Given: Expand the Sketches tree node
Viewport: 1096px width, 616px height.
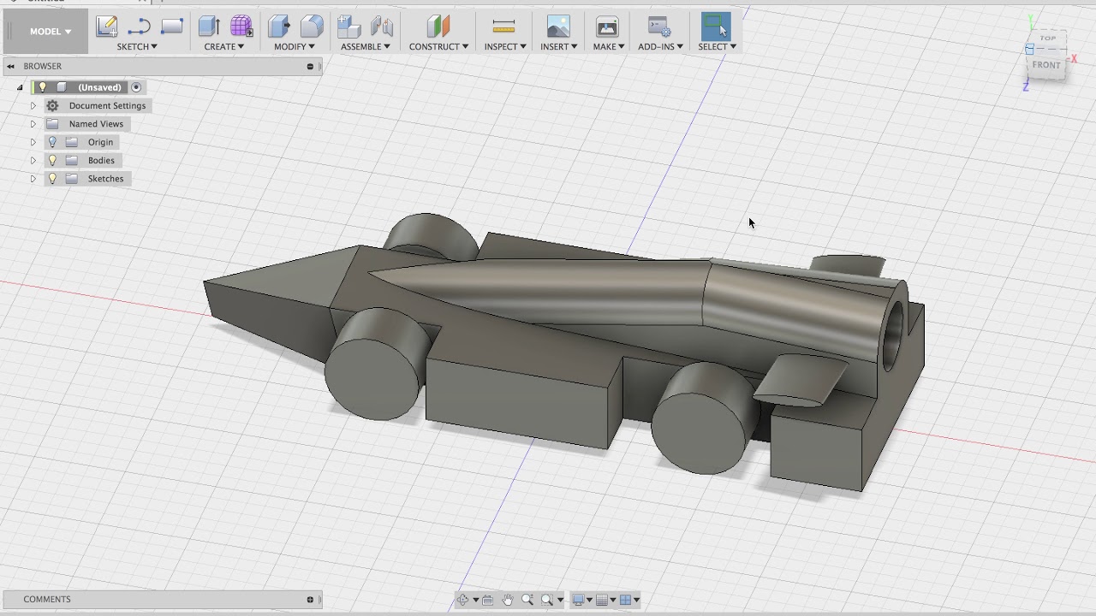Looking at the screenshot, I should [x=33, y=179].
